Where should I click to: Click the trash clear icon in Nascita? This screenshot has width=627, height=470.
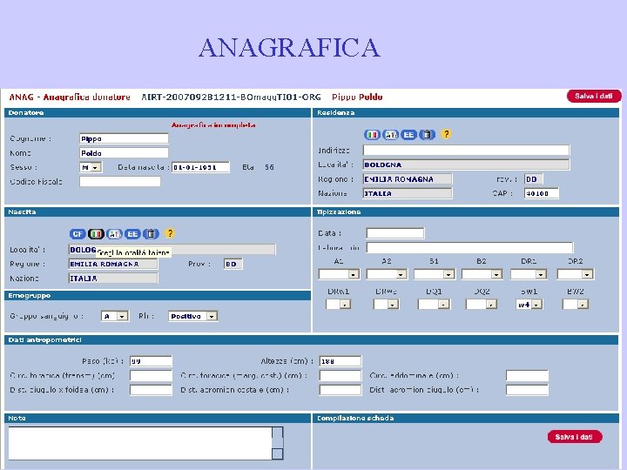pyautogui.click(x=151, y=234)
